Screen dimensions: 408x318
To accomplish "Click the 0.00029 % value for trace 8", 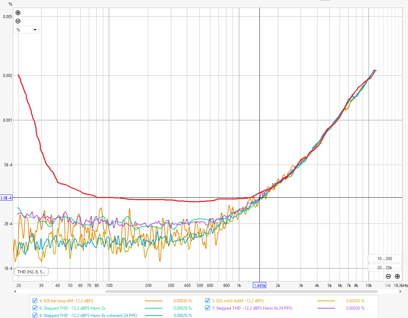I will coord(183,316).
